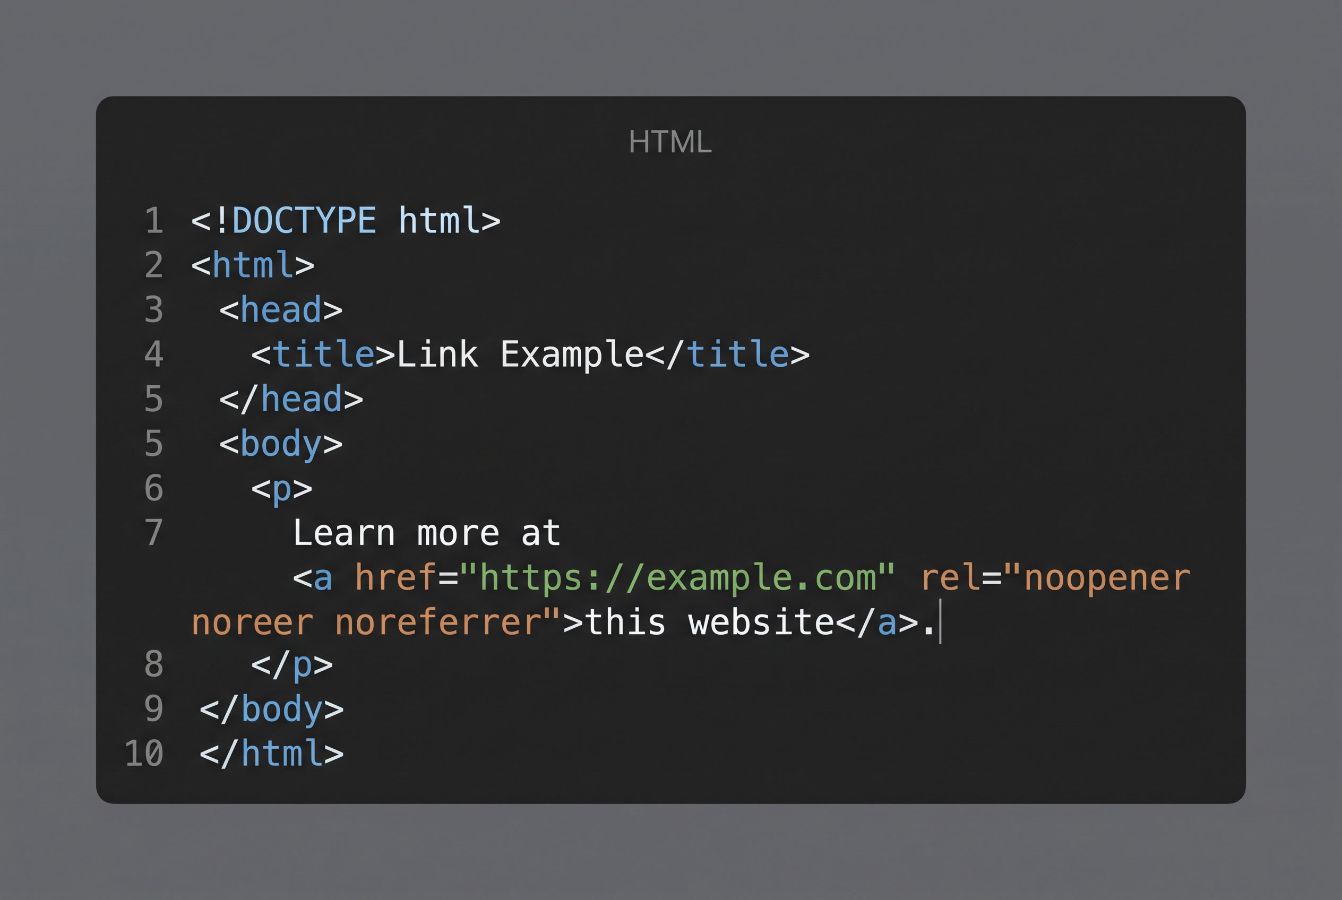Click the 'noopener' value
The image size is (1342, 900).
coord(1107,578)
